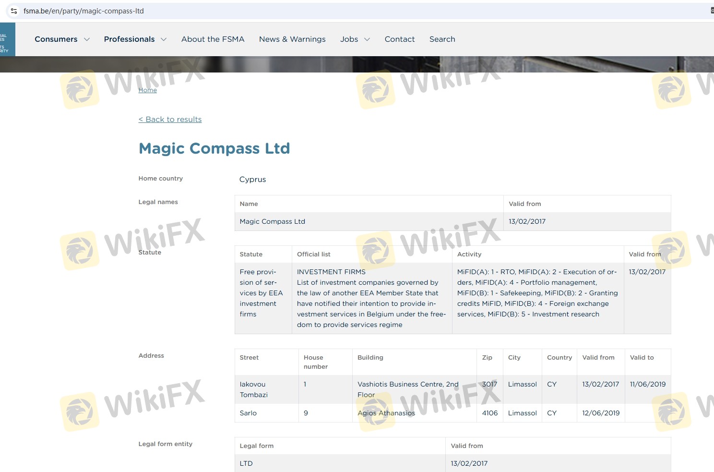Open the Search page

click(x=442, y=39)
